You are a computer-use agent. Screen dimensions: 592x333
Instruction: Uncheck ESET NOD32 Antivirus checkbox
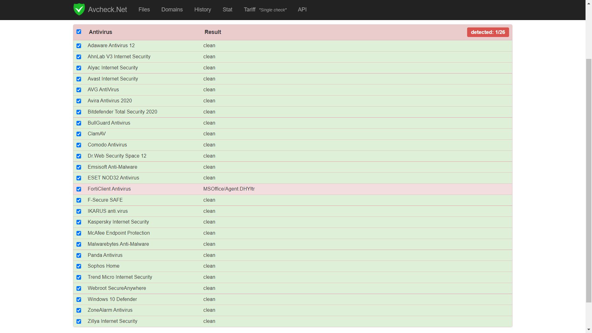79,178
